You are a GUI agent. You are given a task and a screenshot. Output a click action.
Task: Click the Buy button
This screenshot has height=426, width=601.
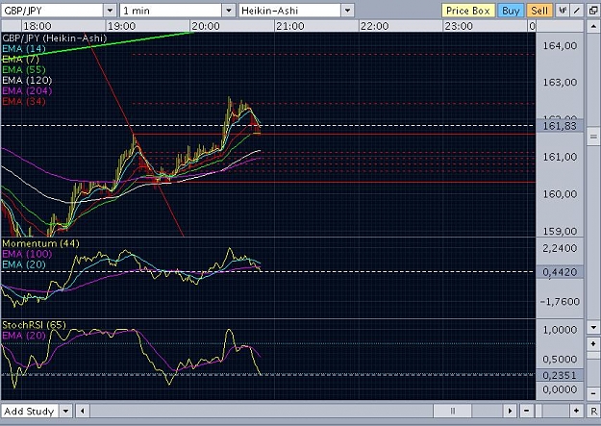click(x=511, y=11)
